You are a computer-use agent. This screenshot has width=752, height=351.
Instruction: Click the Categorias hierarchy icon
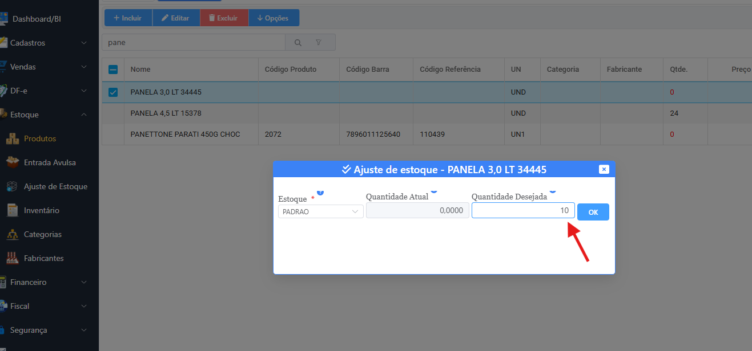pyautogui.click(x=12, y=234)
